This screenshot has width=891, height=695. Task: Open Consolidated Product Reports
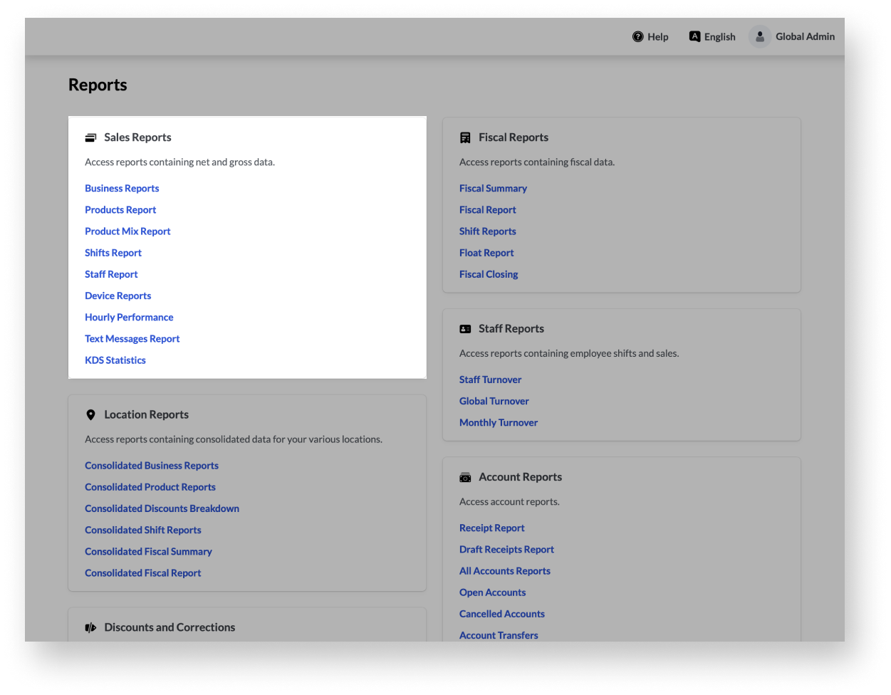pyautogui.click(x=150, y=487)
